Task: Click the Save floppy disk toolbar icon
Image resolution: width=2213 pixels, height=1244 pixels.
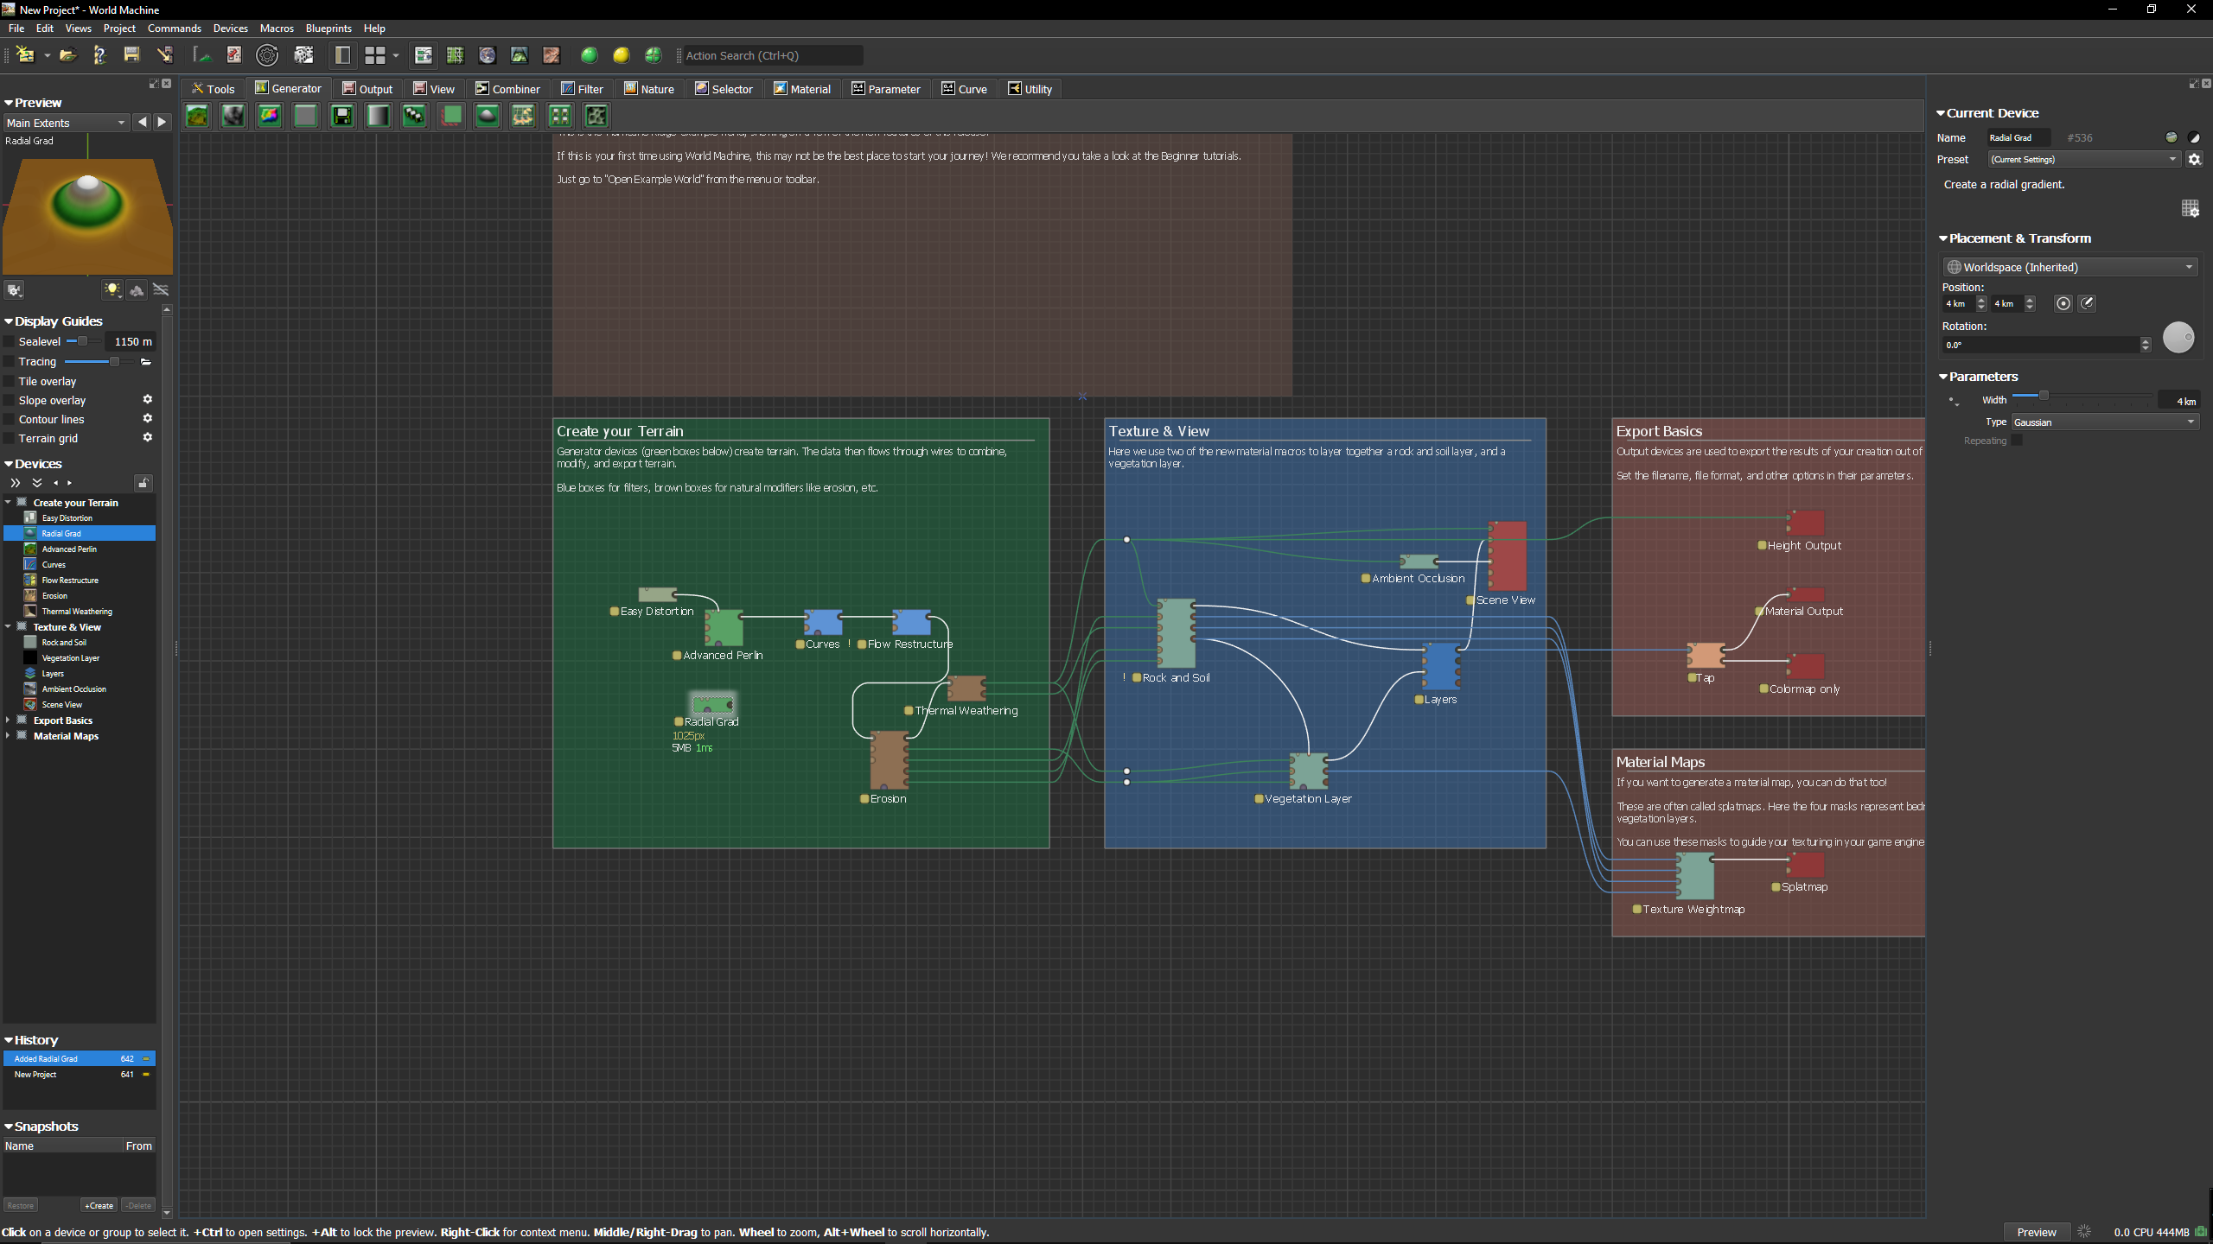Action: (x=131, y=55)
